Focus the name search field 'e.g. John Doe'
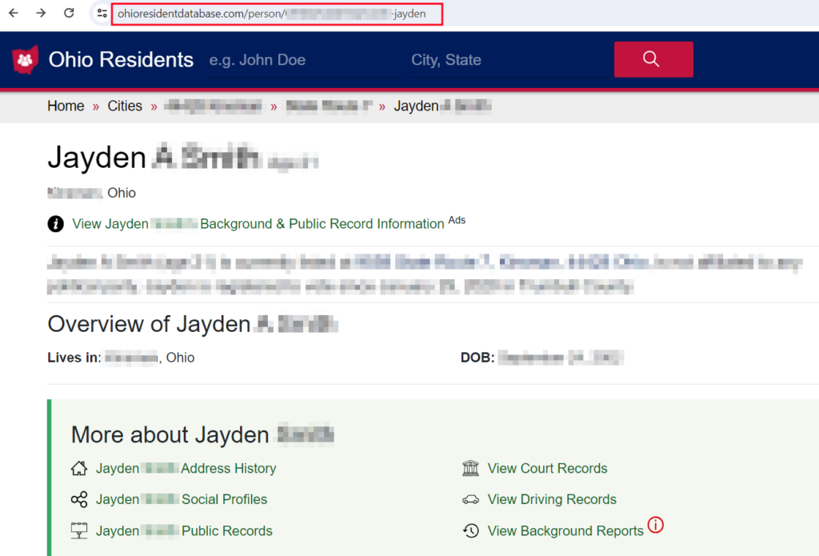 305,60
